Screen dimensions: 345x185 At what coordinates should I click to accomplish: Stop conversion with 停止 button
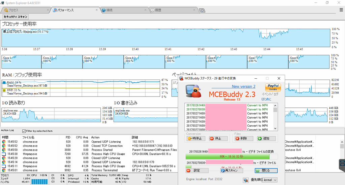click(x=218, y=138)
